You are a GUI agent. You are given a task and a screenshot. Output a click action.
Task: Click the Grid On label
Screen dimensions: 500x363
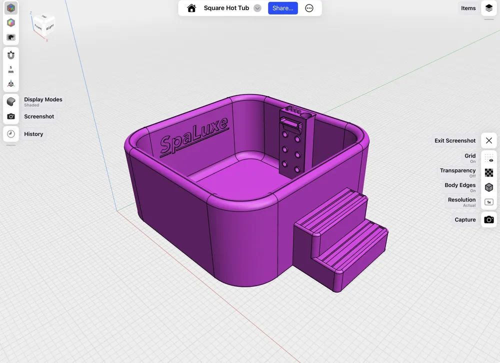point(470,158)
